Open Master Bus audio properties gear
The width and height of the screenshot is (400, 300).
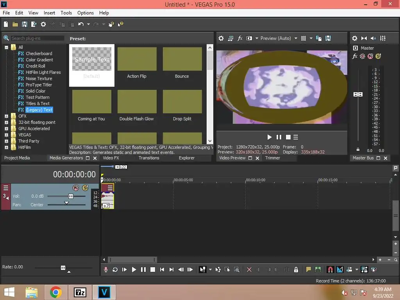click(355, 38)
